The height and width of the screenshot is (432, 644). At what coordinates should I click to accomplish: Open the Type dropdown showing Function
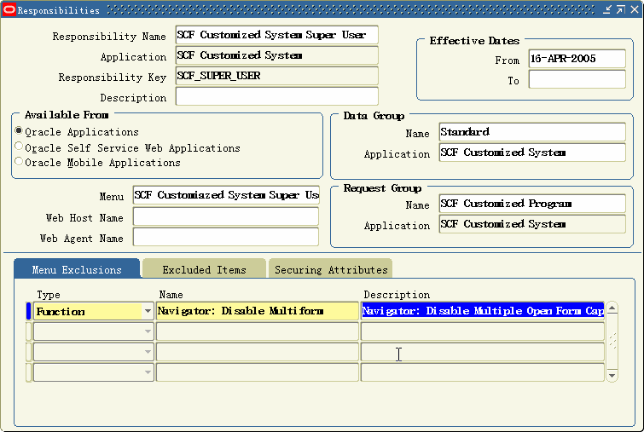[x=148, y=311]
